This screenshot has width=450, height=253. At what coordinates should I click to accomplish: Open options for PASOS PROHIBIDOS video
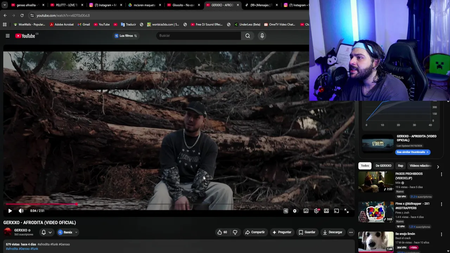(x=442, y=174)
